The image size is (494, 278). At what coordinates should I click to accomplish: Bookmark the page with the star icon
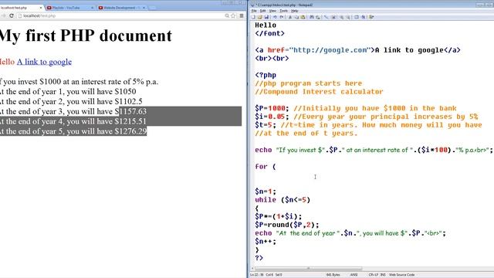(x=233, y=15)
